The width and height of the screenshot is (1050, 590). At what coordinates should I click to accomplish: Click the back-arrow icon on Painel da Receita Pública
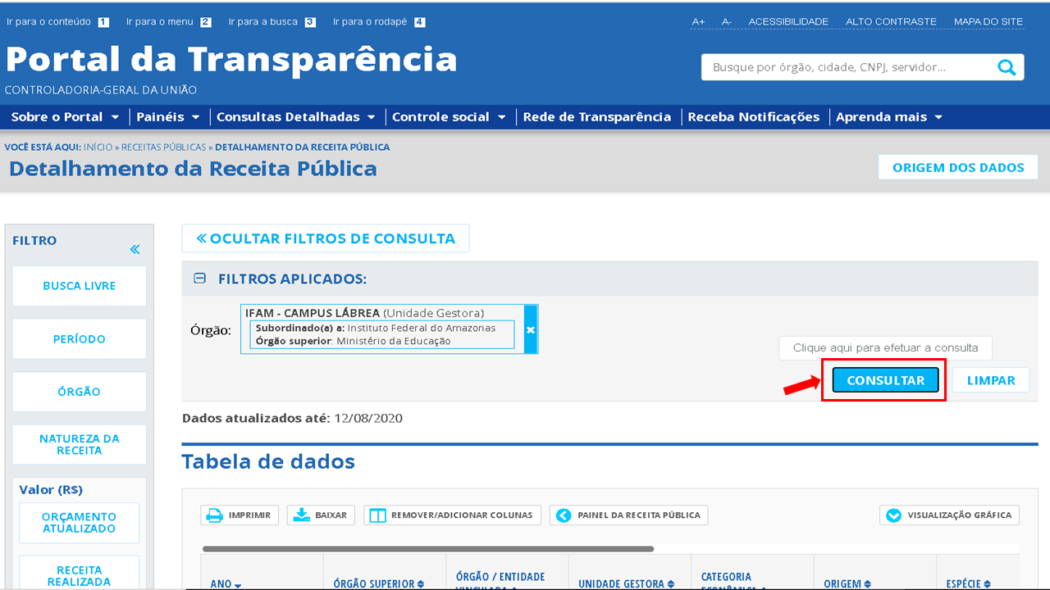[564, 515]
